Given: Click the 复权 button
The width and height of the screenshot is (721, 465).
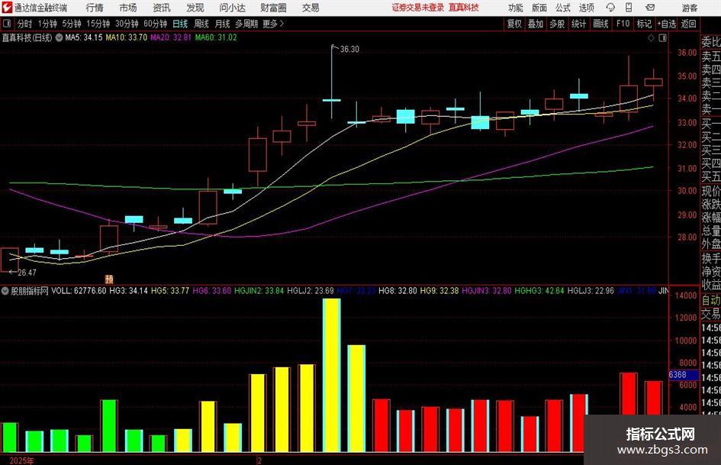Looking at the screenshot, I should tap(514, 24).
